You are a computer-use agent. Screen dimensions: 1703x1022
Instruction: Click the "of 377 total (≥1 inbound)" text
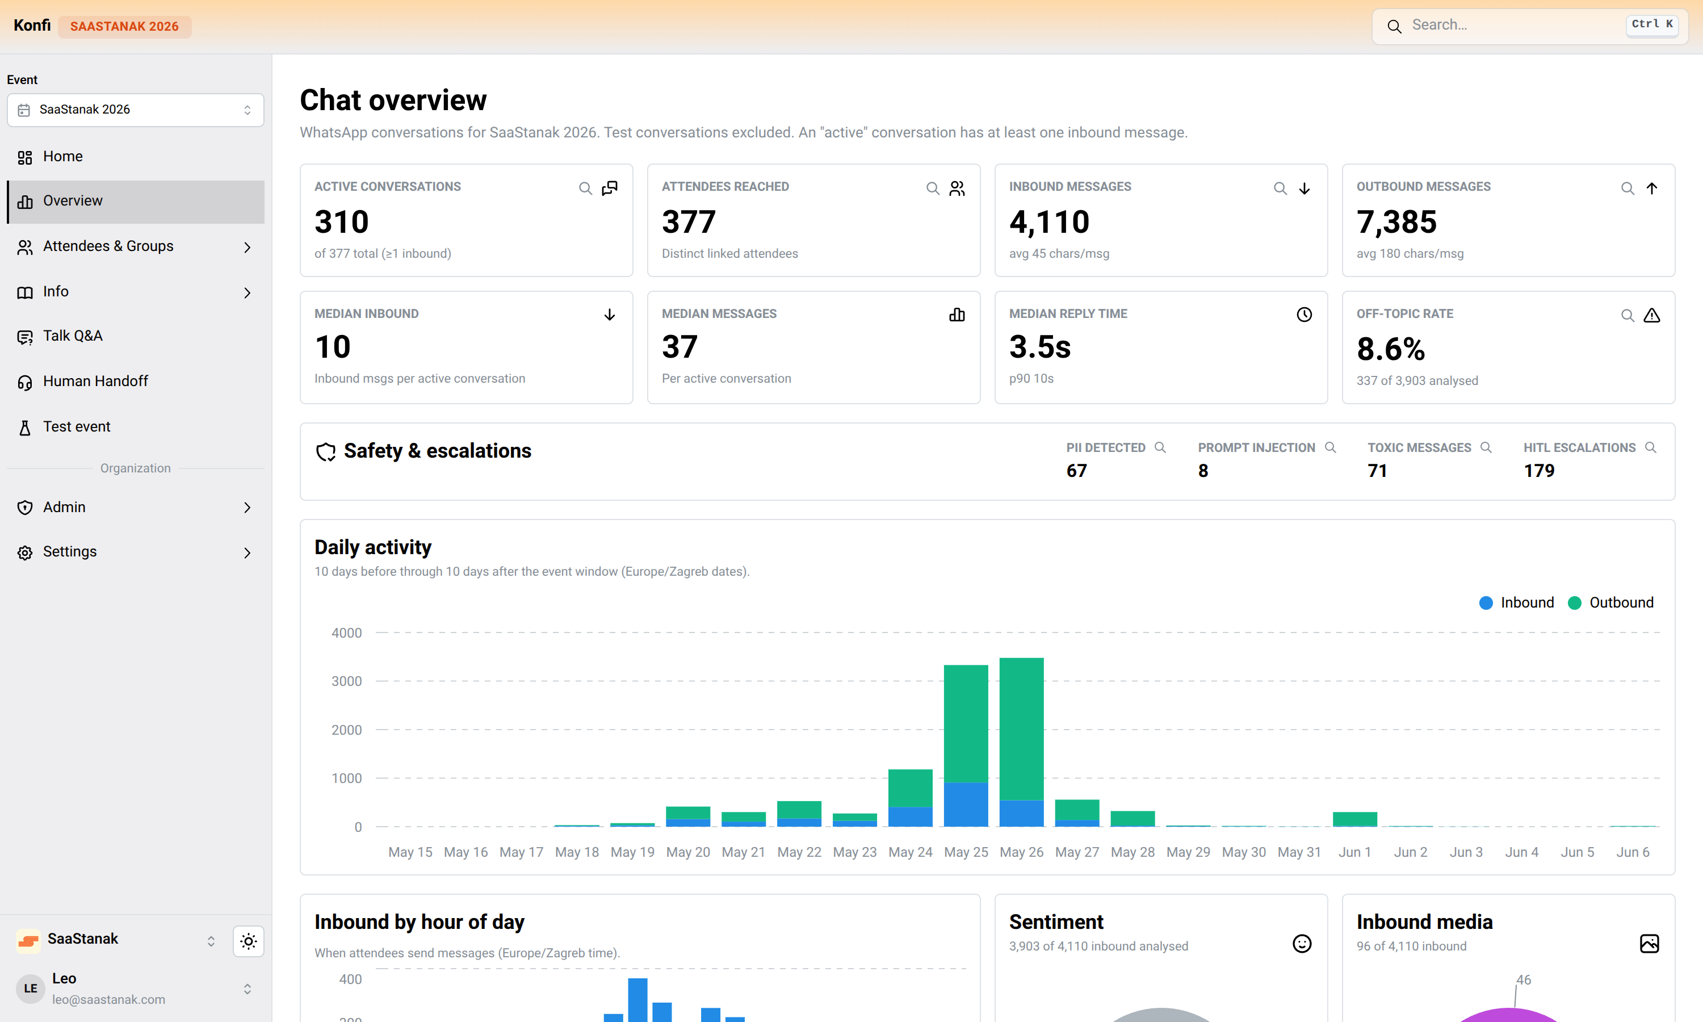[383, 253]
